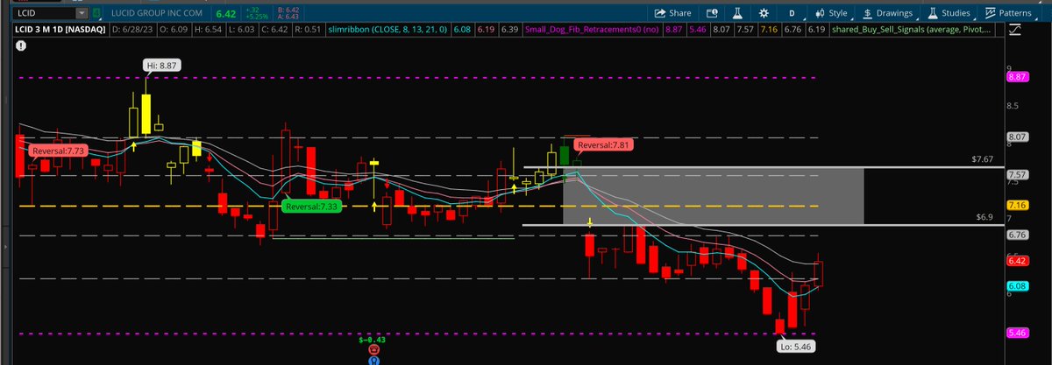Click the Share button
Viewport: 1052px width, 365px height.
tap(672, 13)
